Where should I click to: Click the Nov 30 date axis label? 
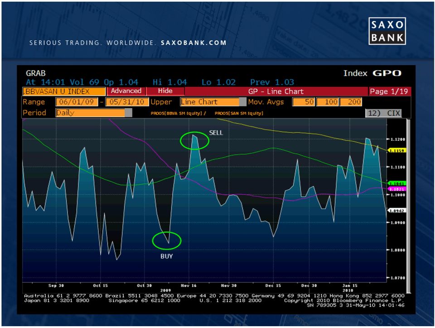pyautogui.click(x=229, y=285)
